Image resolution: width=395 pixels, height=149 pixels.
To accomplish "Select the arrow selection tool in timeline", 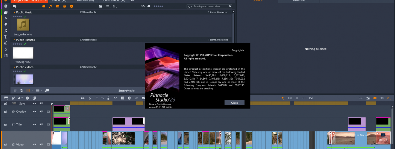I will point(283,98).
